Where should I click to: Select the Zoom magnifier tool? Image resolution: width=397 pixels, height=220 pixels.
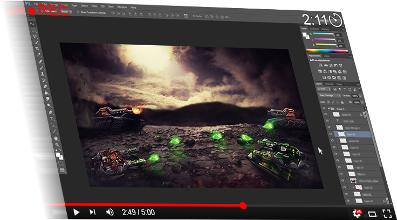[57, 145]
